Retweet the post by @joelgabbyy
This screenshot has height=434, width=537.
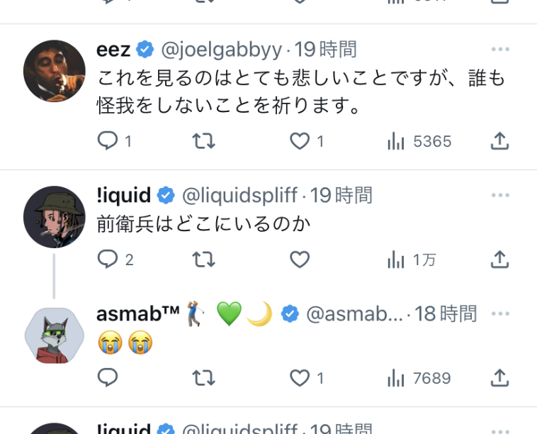coord(203,141)
